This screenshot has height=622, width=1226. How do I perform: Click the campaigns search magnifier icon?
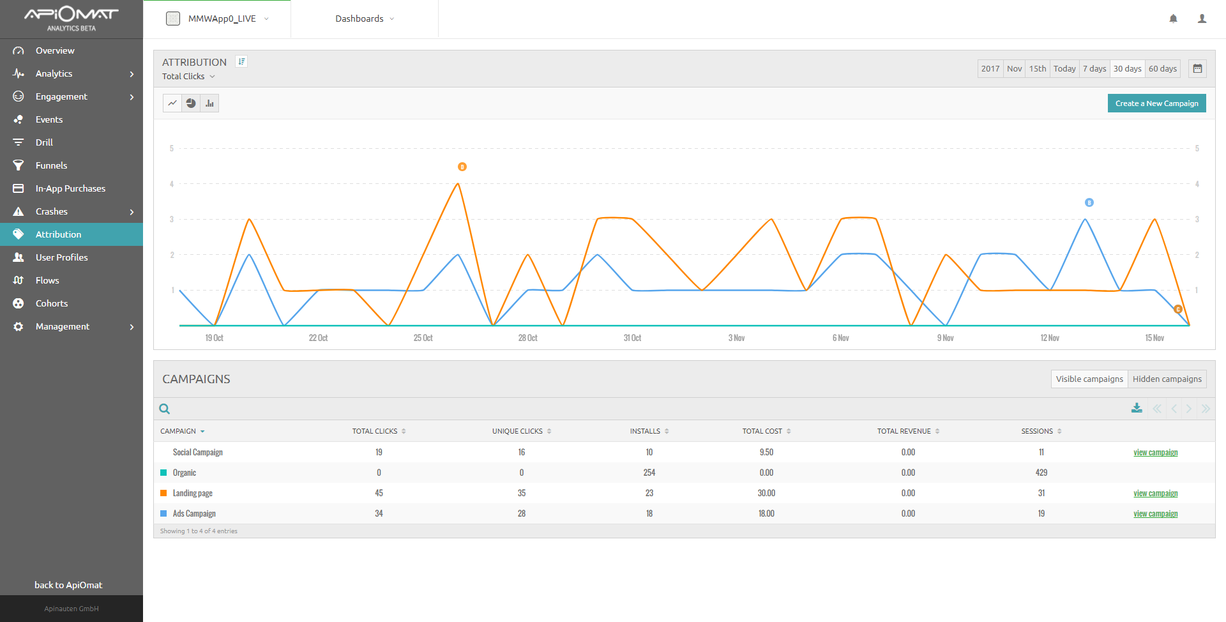[165, 409]
